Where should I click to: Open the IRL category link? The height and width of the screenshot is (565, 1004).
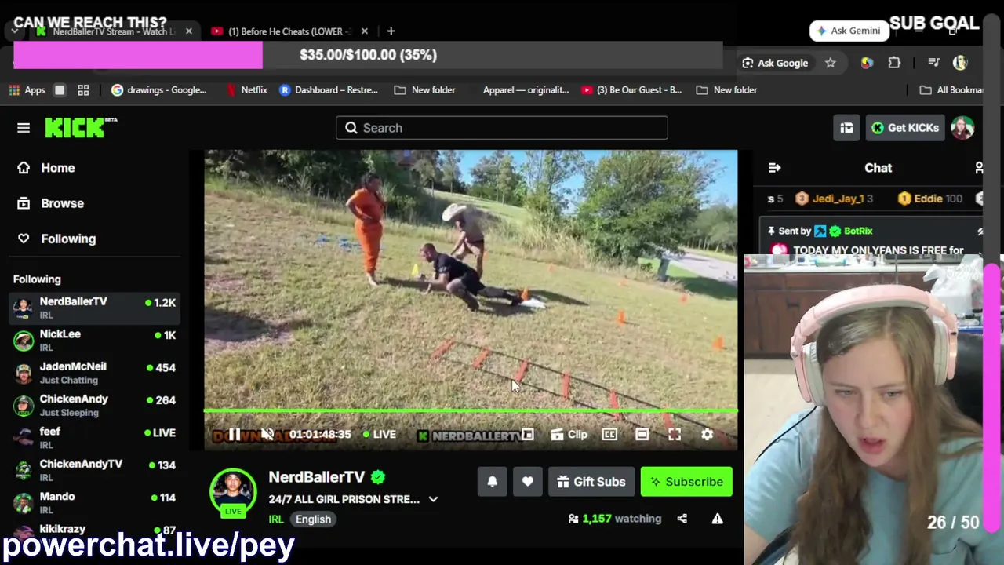276,519
